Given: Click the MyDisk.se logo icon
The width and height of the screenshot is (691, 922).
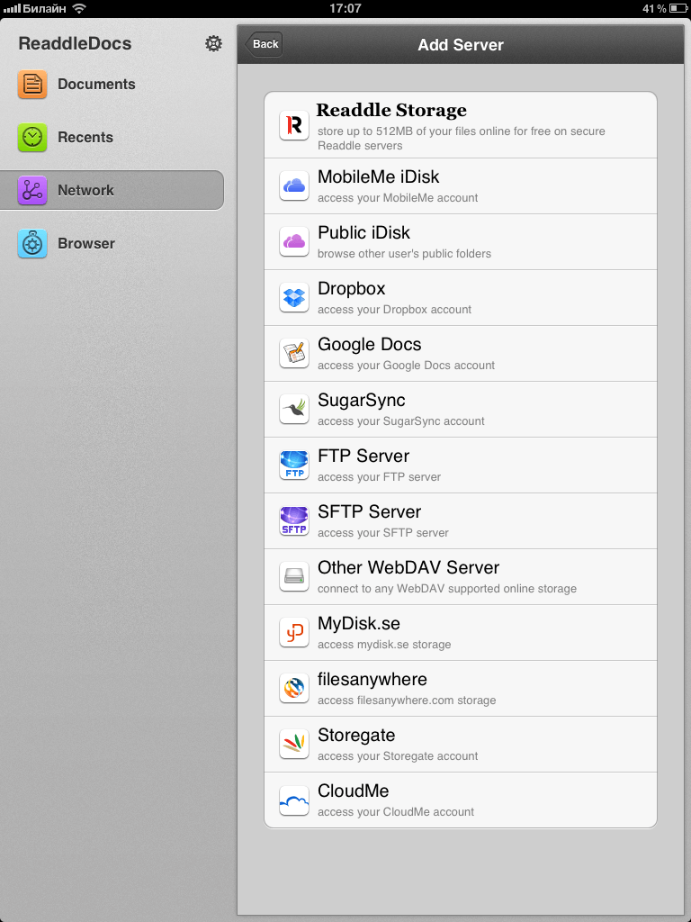Looking at the screenshot, I should [294, 633].
